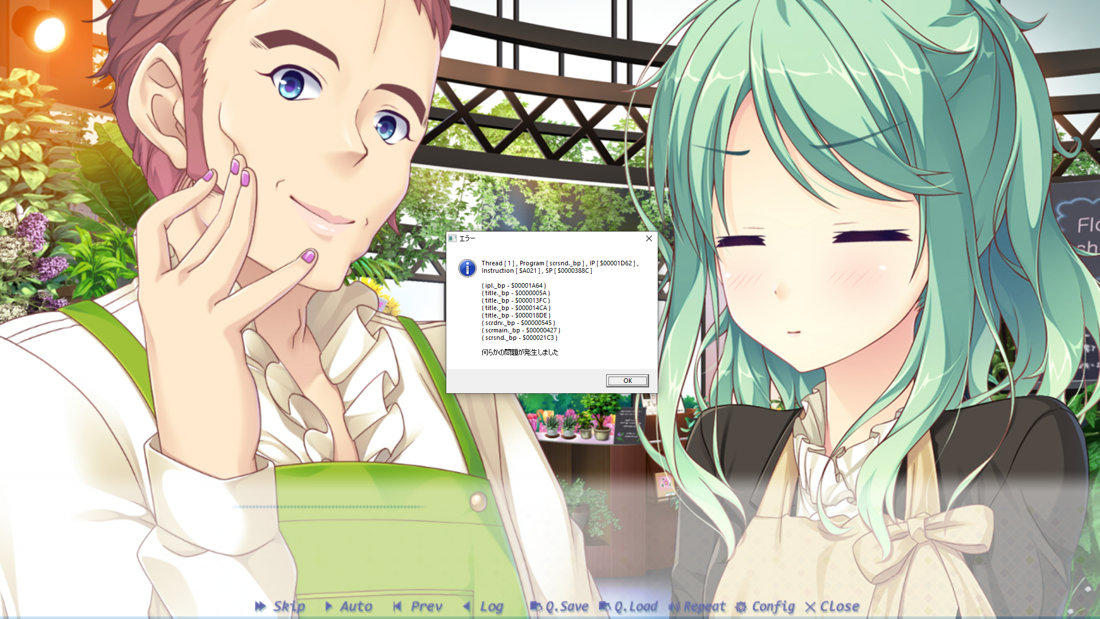
Task: Click the Config text label
Action: (x=773, y=607)
